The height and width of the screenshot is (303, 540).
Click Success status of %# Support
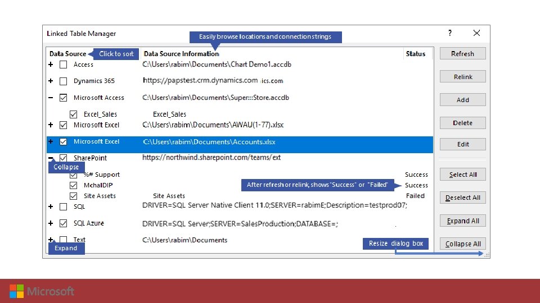416,175
